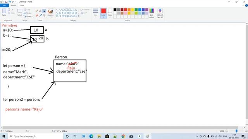This screenshot has height=139, width=248.
Task: Click the Crop command
Action: [27, 10]
